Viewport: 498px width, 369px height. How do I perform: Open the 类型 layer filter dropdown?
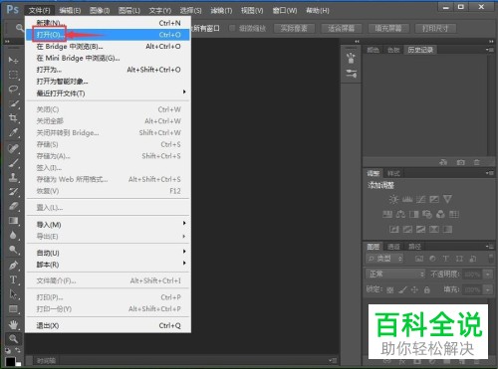pos(384,259)
